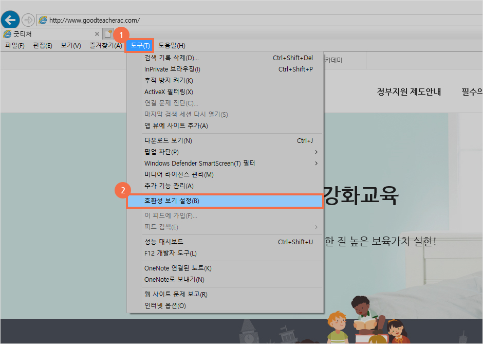The height and width of the screenshot is (344, 483).
Task: Choose ActiveX 필터링(X)
Action: pos(225,92)
